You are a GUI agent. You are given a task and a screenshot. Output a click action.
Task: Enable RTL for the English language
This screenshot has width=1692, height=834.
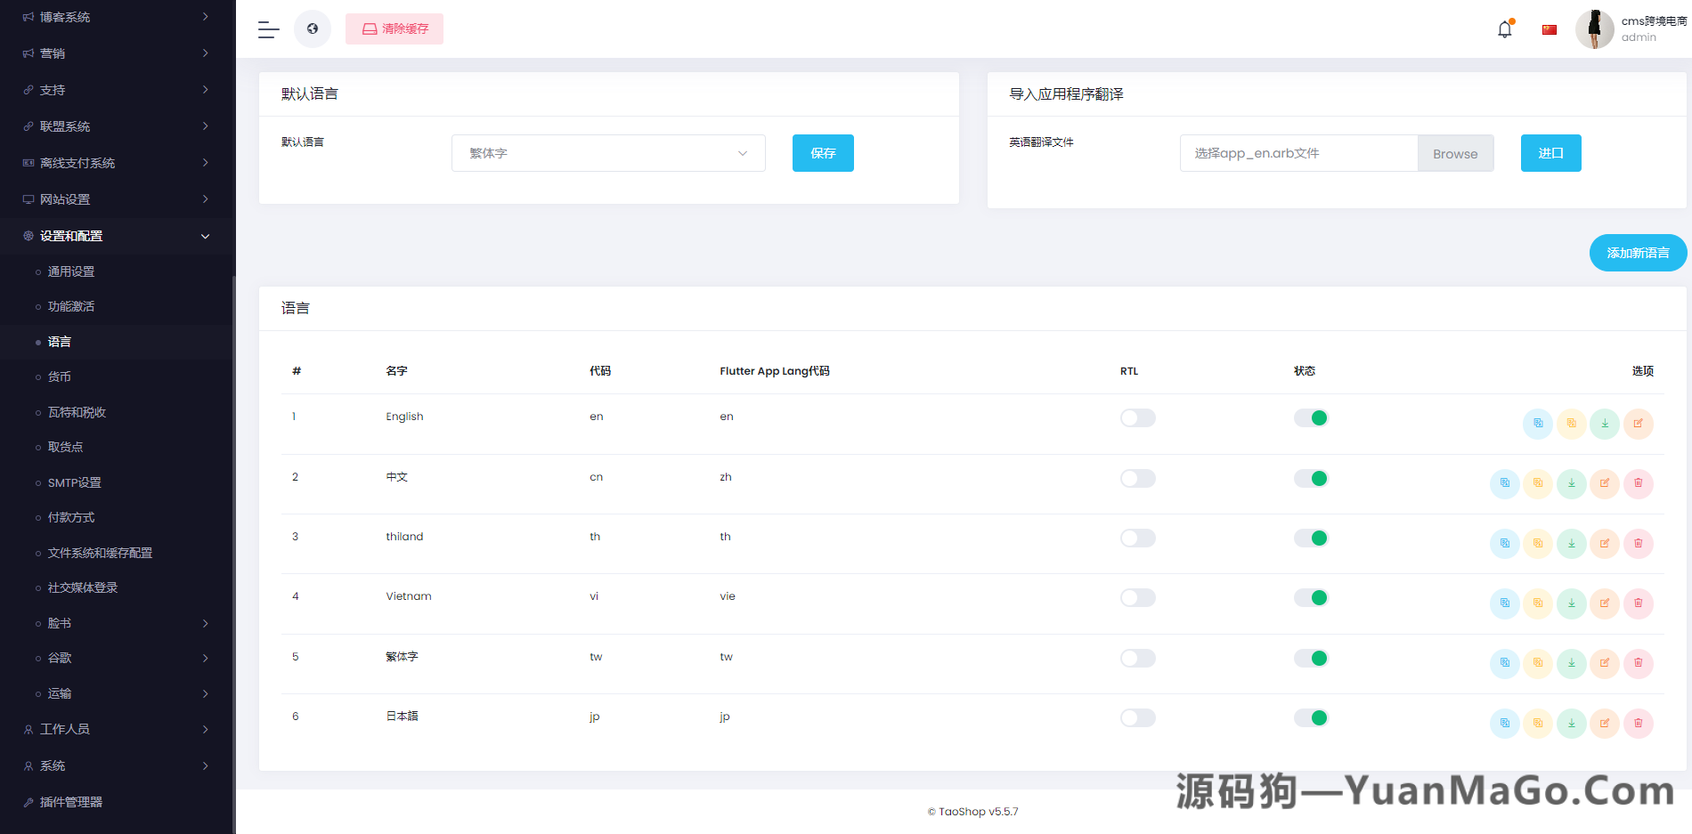pyautogui.click(x=1137, y=417)
